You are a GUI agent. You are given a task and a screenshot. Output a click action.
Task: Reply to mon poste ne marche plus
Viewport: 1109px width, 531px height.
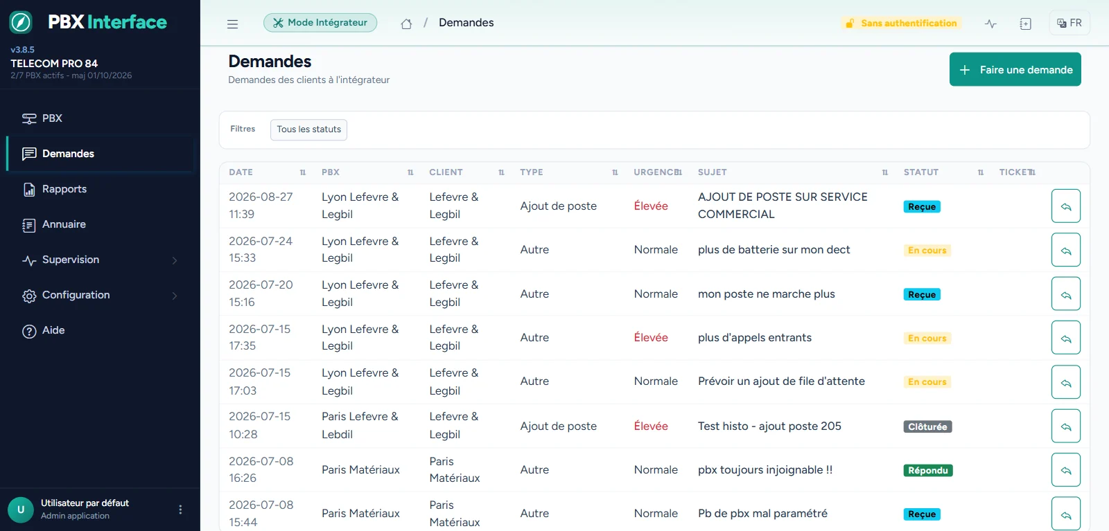pos(1065,294)
